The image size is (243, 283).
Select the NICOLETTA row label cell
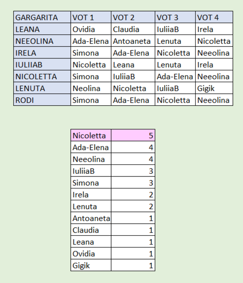[x=42, y=76]
